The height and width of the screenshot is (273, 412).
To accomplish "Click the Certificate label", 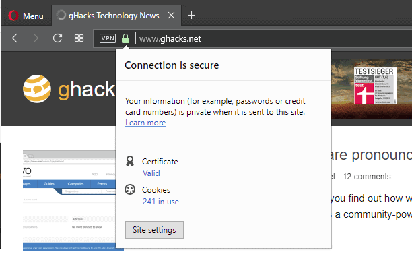I will (x=160, y=162).
